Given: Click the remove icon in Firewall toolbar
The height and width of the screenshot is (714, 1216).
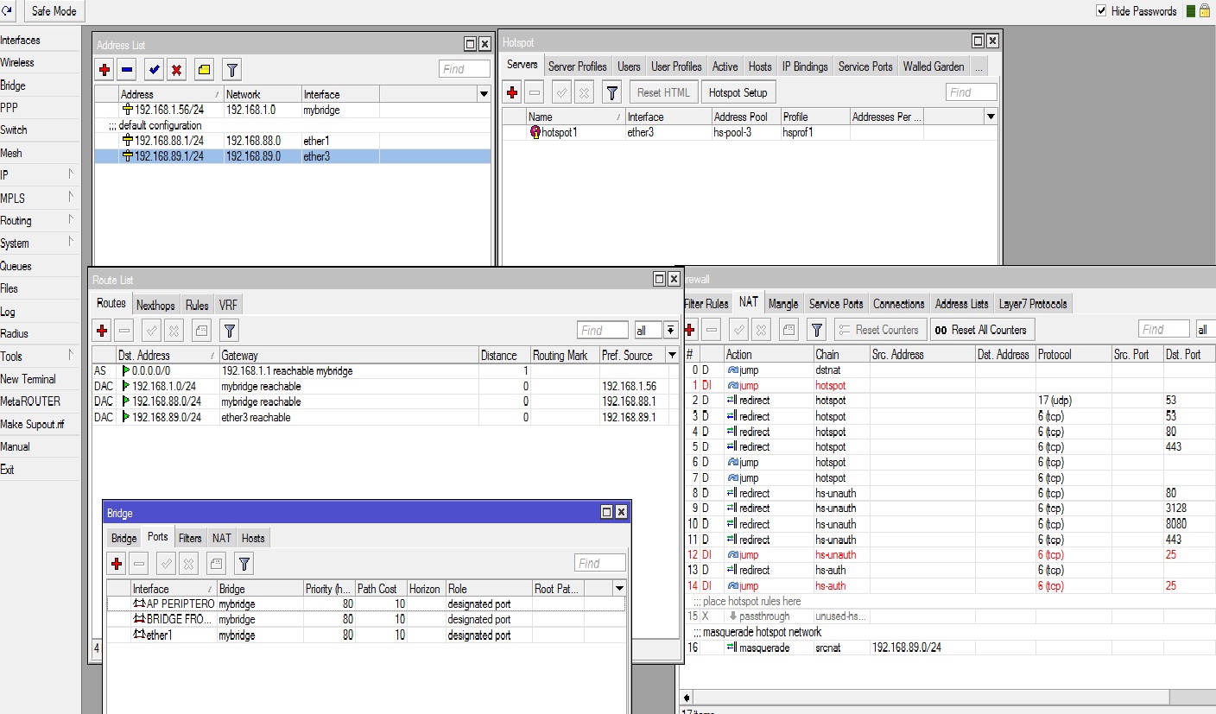Looking at the screenshot, I should 712,329.
